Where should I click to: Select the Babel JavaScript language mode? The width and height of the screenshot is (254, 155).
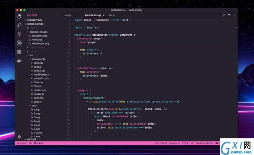(x=204, y=143)
